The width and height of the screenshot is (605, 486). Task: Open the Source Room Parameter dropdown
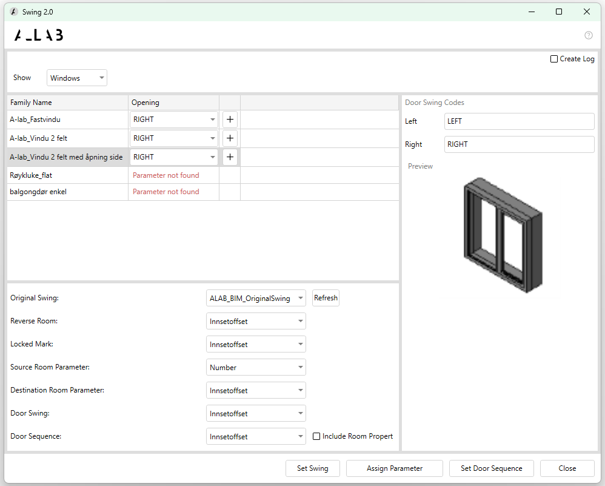[256, 368]
